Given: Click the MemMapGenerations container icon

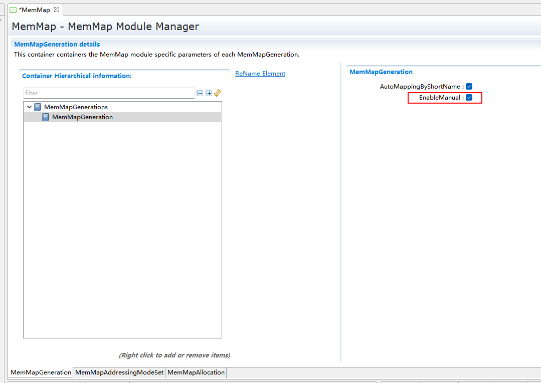Looking at the screenshot, I should (38, 107).
